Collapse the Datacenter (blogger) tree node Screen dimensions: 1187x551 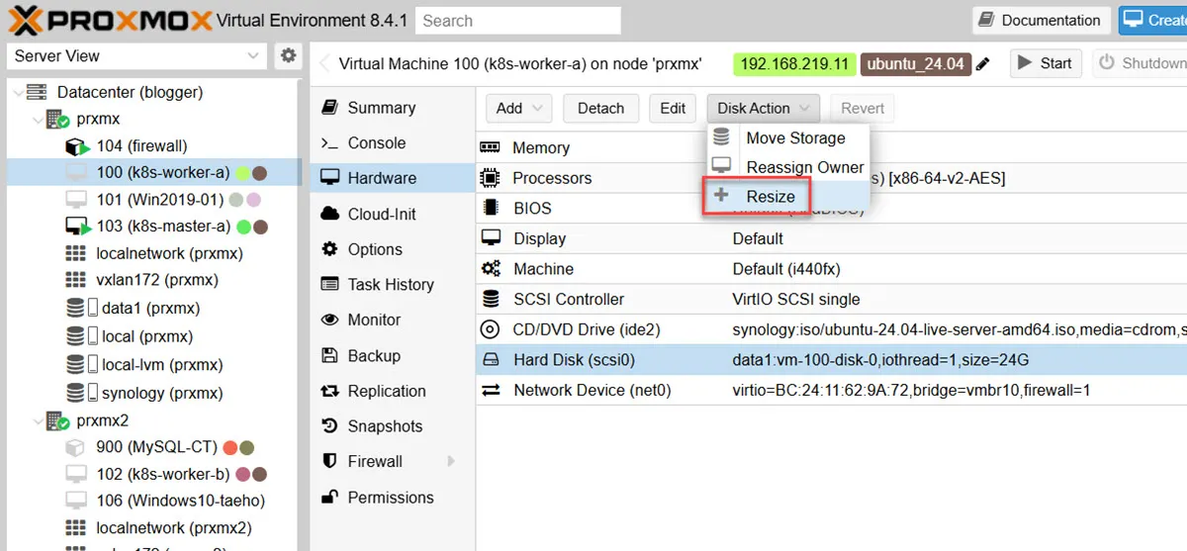coord(17,92)
